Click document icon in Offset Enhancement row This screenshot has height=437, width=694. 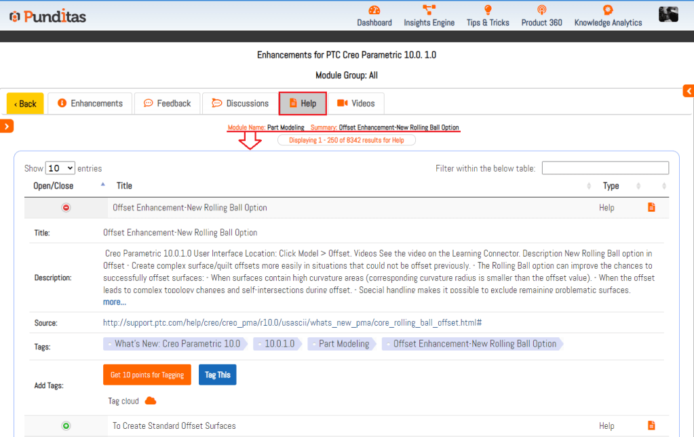click(651, 208)
